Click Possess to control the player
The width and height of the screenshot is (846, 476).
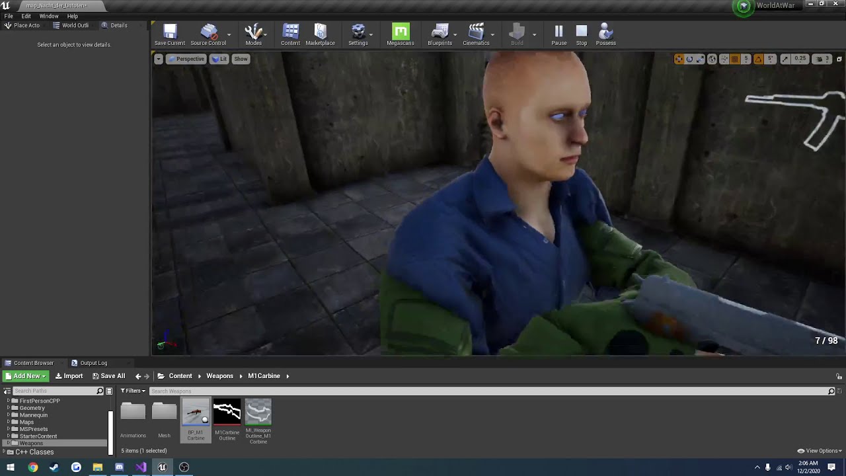(605, 35)
